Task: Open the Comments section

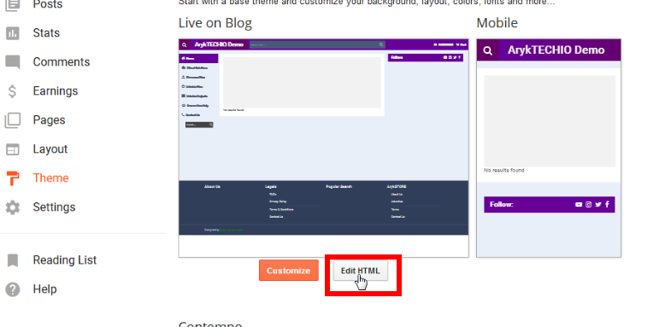Action: [x=62, y=61]
